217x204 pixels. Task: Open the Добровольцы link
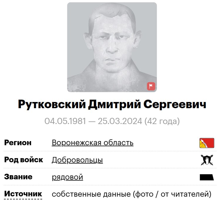click(x=77, y=160)
